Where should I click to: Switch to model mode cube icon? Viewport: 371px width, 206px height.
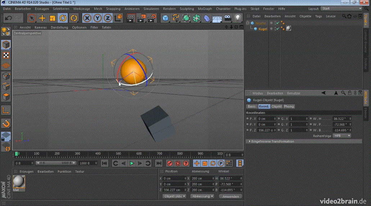(6, 45)
